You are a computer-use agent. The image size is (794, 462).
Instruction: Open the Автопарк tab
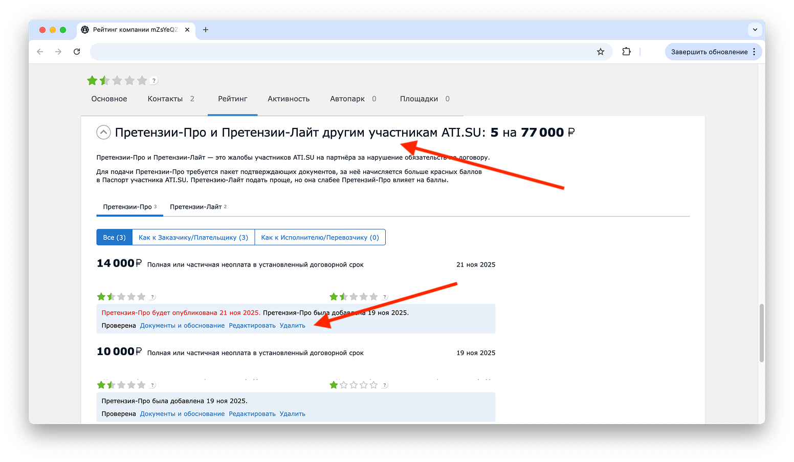click(353, 99)
